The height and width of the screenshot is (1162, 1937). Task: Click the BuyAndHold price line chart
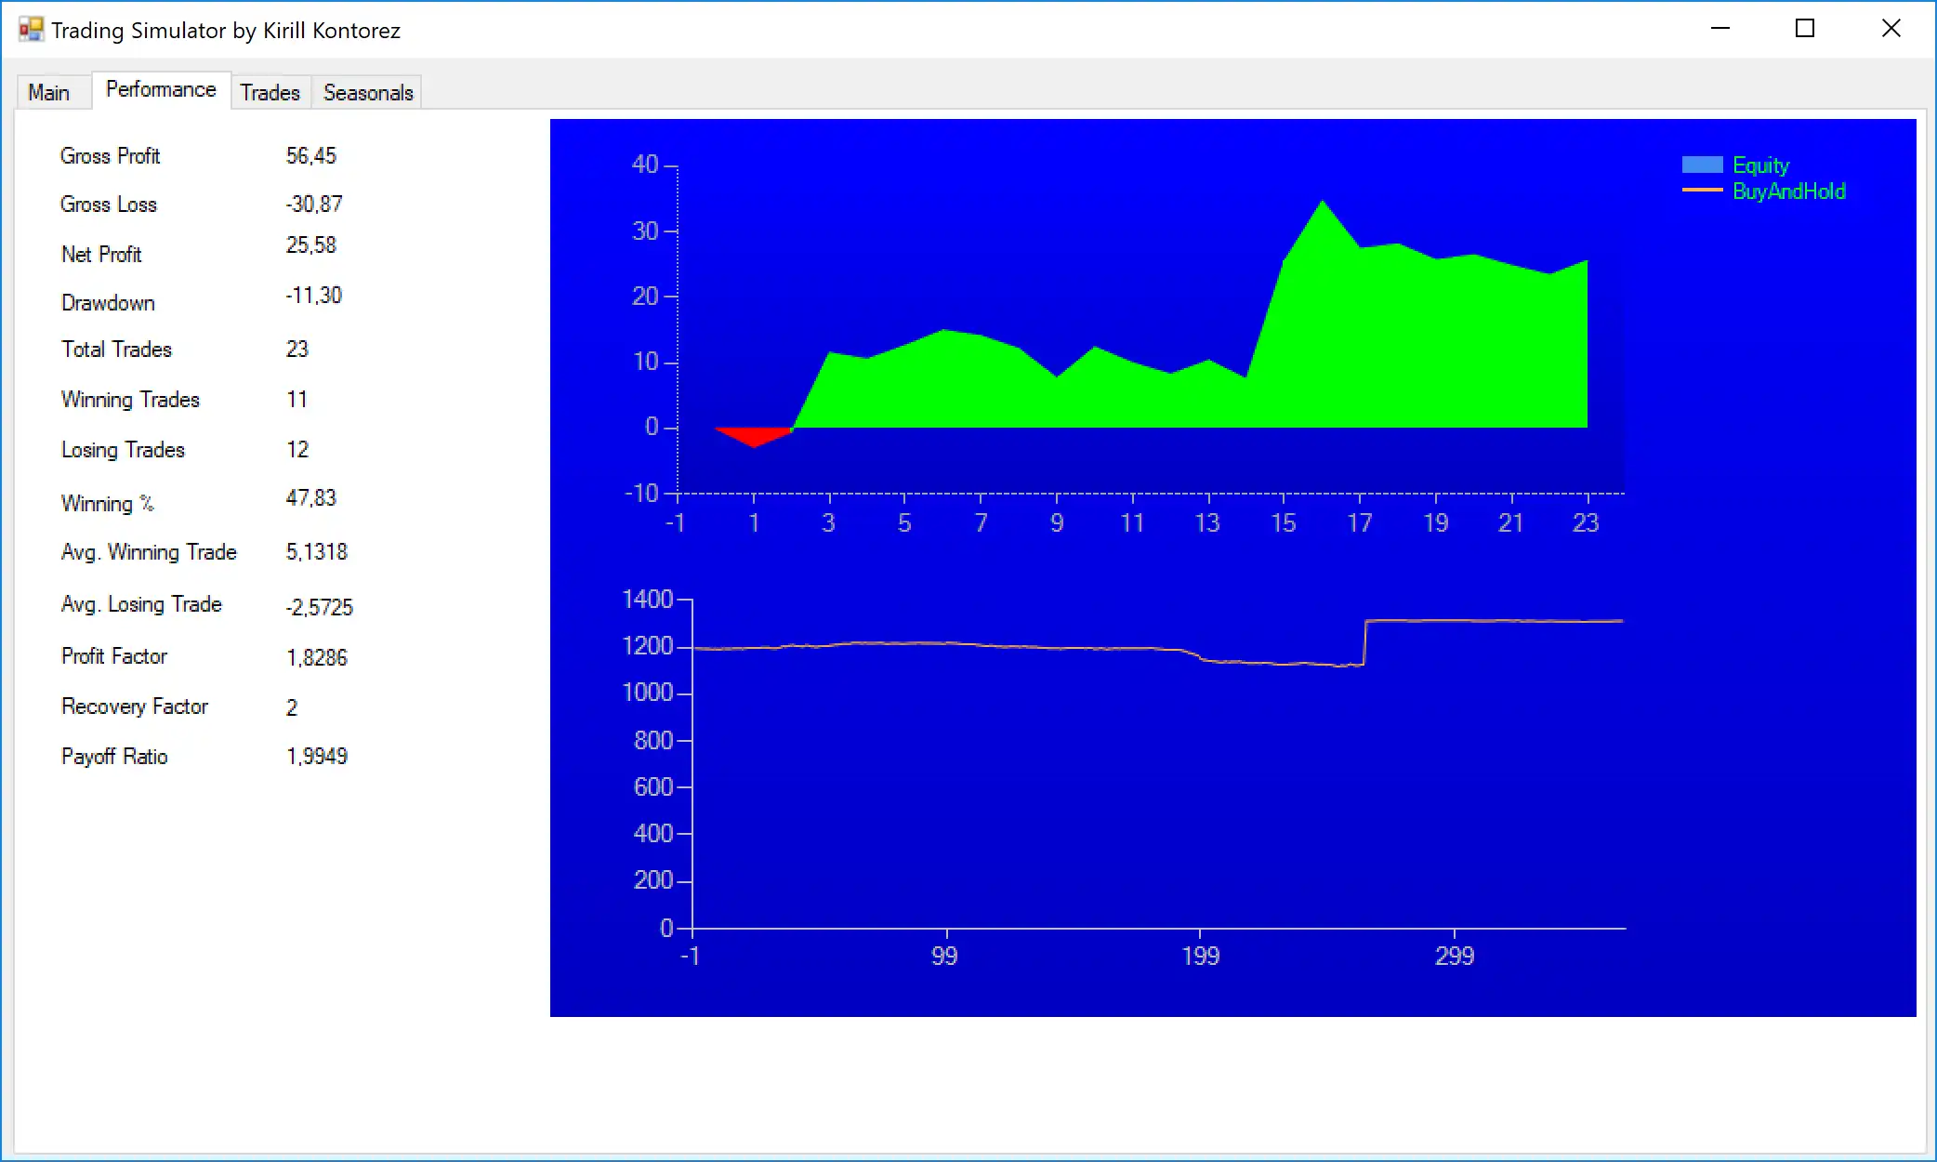1487,621
